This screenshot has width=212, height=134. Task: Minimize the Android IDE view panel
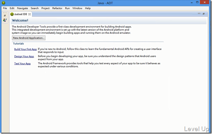coord(199,13)
